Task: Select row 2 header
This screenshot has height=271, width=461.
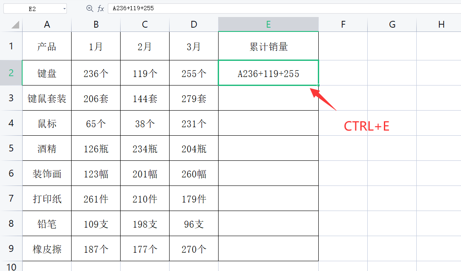Action: [11, 73]
